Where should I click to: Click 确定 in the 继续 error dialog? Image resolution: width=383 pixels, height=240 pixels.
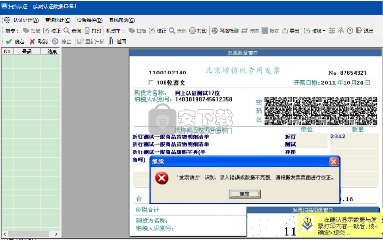244,194
